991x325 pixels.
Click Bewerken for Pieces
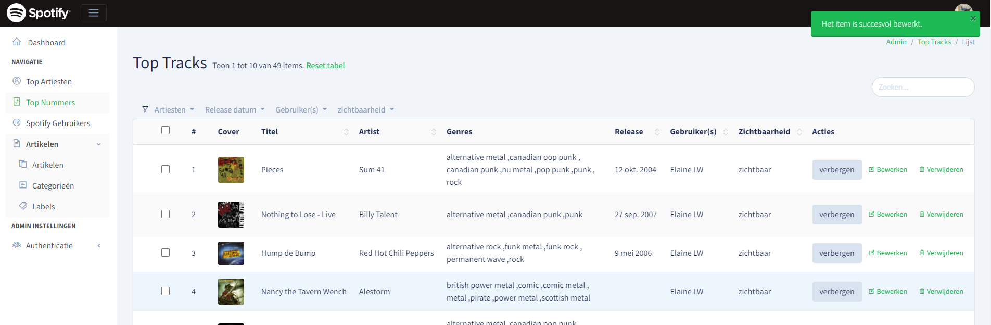[x=888, y=170]
